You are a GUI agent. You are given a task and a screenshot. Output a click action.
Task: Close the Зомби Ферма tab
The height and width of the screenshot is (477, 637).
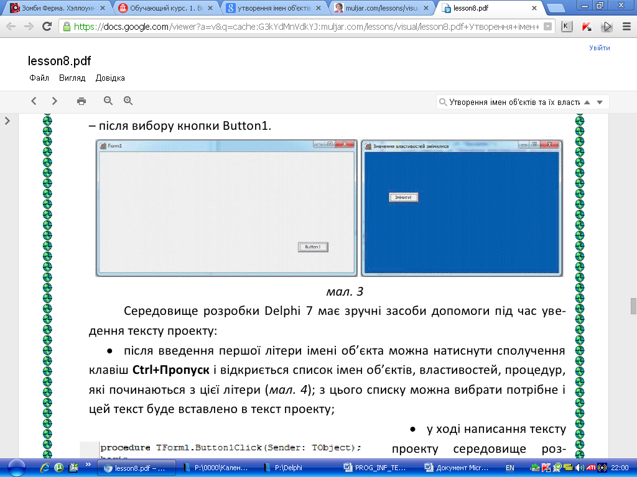click(103, 8)
